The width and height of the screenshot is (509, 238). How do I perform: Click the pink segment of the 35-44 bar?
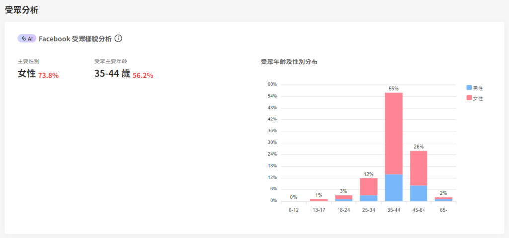(x=394, y=133)
